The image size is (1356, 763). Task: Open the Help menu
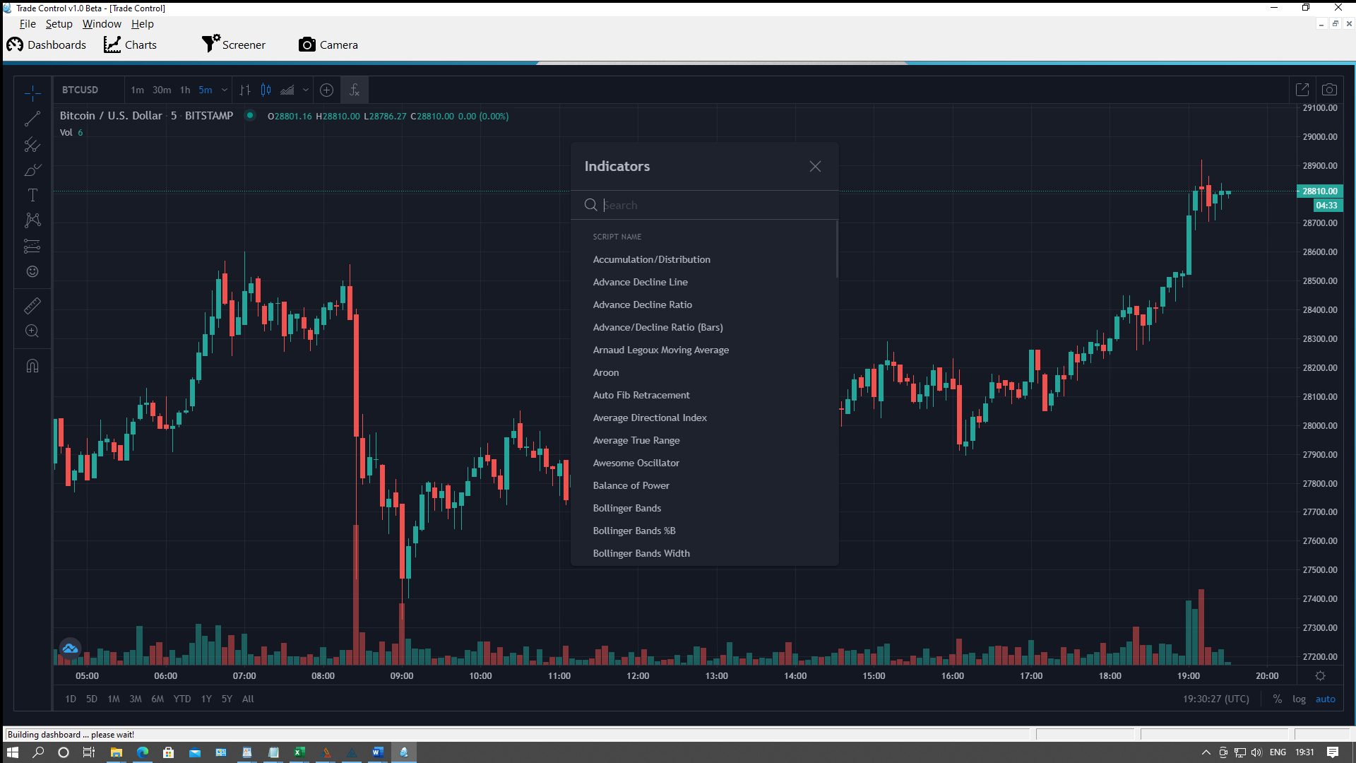pos(142,24)
